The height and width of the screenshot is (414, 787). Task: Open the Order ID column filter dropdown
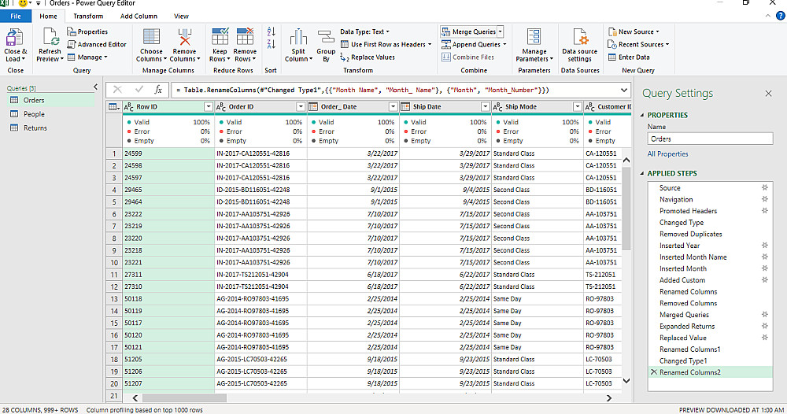coord(301,107)
